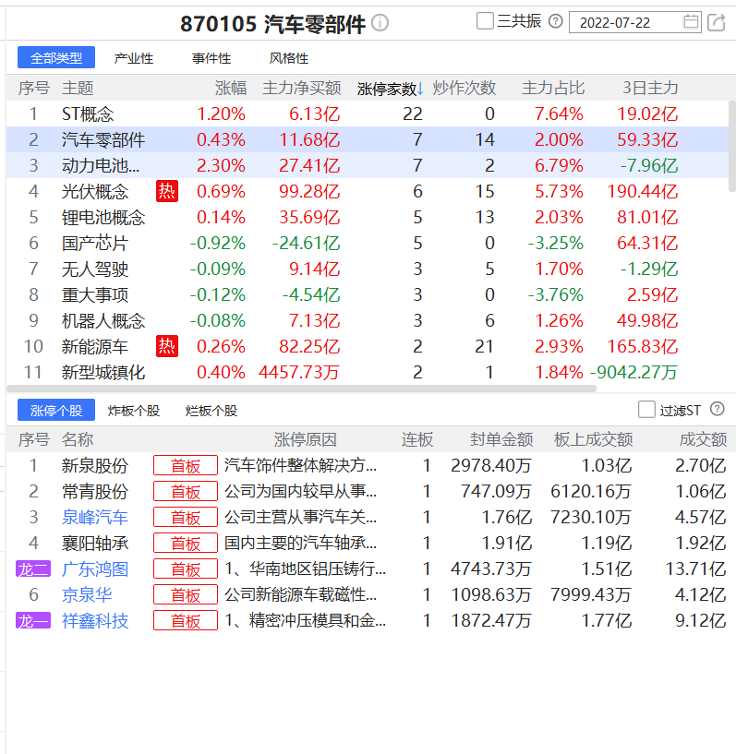
Task: Switch to 事件性 tab
Action: point(211,58)
